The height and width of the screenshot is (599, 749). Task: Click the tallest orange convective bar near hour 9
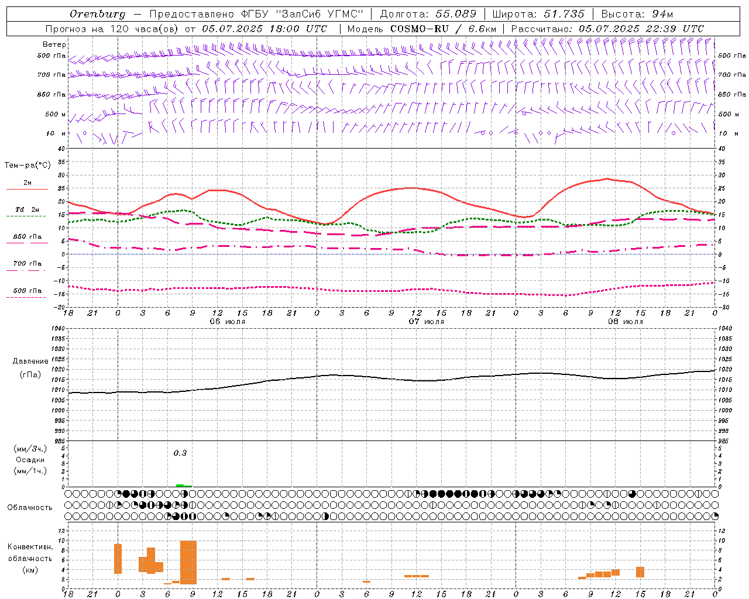188,562
